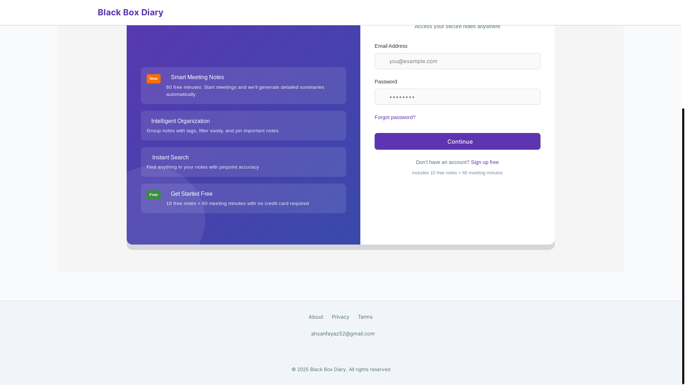685x385 pixels.
Task: Click text 'Includes 10 free notes + 60 meeting minutes'
Action: pyautogui.click(x=457, y=173)
